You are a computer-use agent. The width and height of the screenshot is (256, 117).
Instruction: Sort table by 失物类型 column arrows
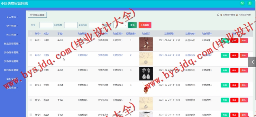122,34
